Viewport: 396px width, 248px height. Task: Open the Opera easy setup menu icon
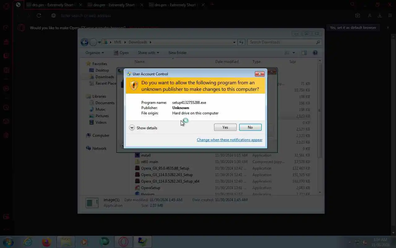390,15
